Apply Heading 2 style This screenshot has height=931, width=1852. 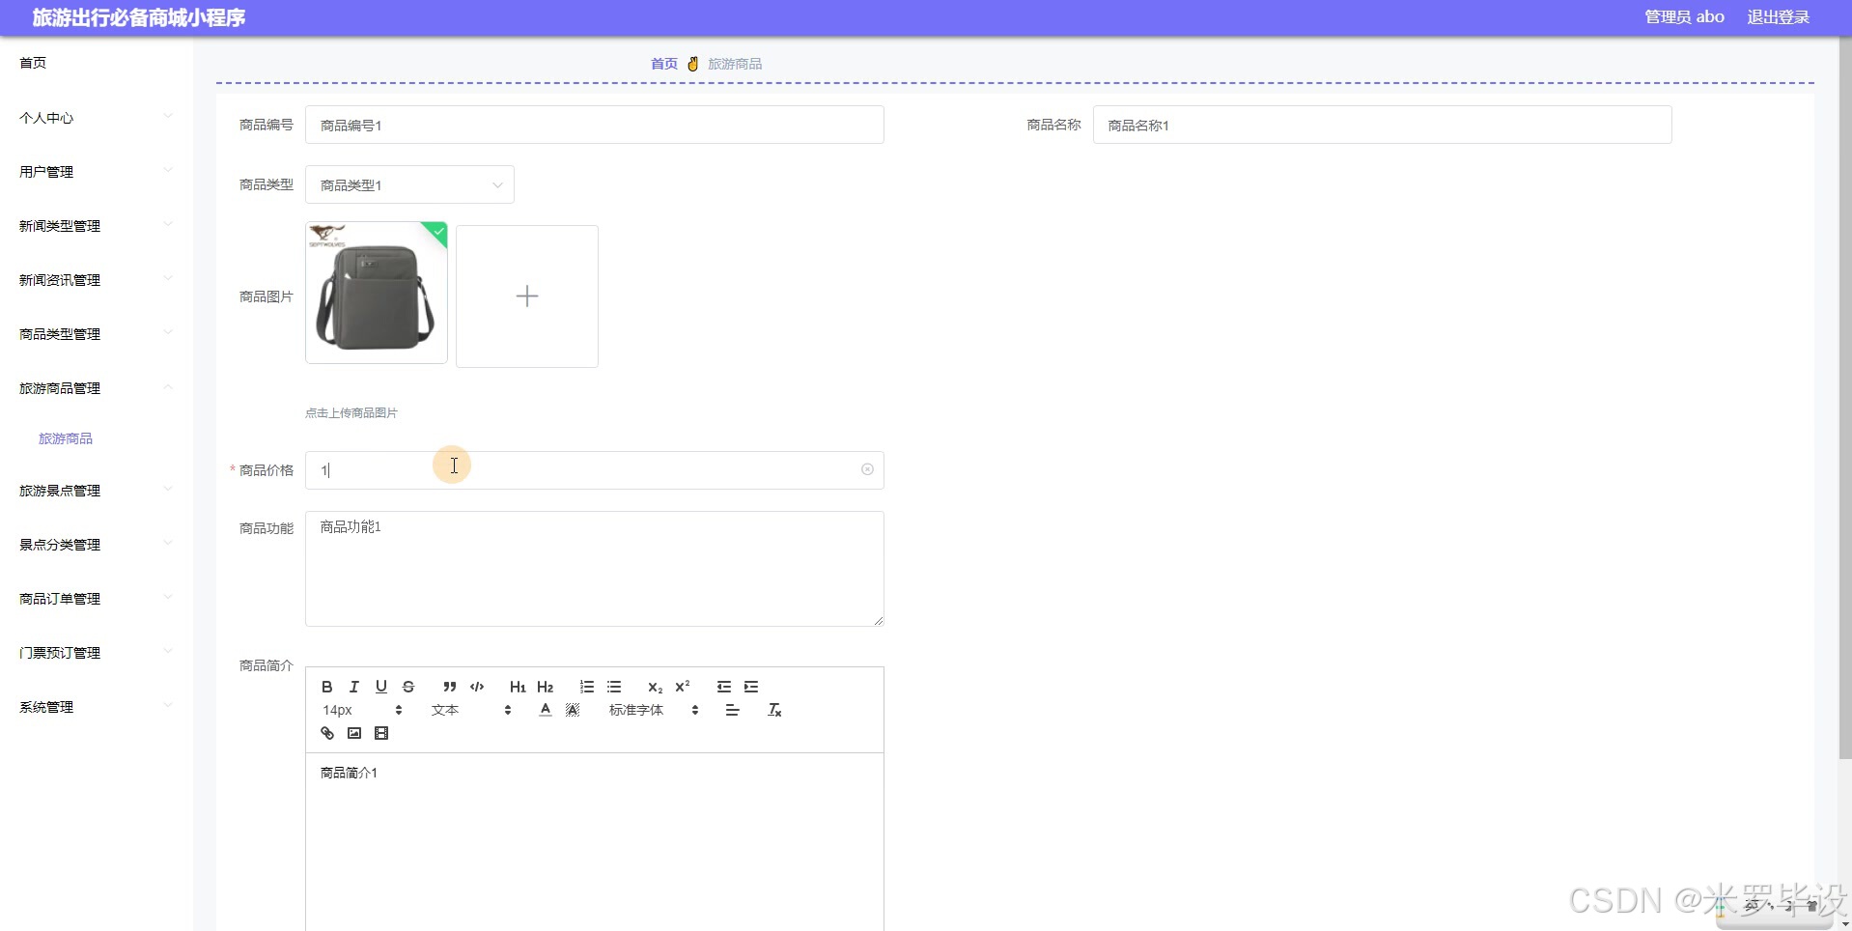tap(545, 687)
